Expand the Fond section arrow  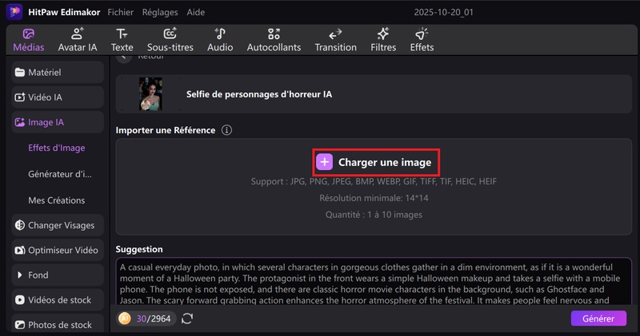(19, 275)
